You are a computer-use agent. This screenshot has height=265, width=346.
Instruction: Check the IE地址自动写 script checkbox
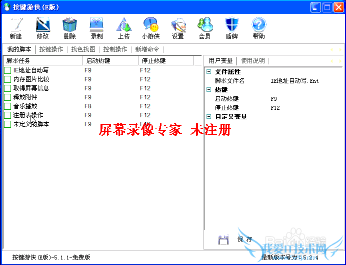(x=7, y=70)
